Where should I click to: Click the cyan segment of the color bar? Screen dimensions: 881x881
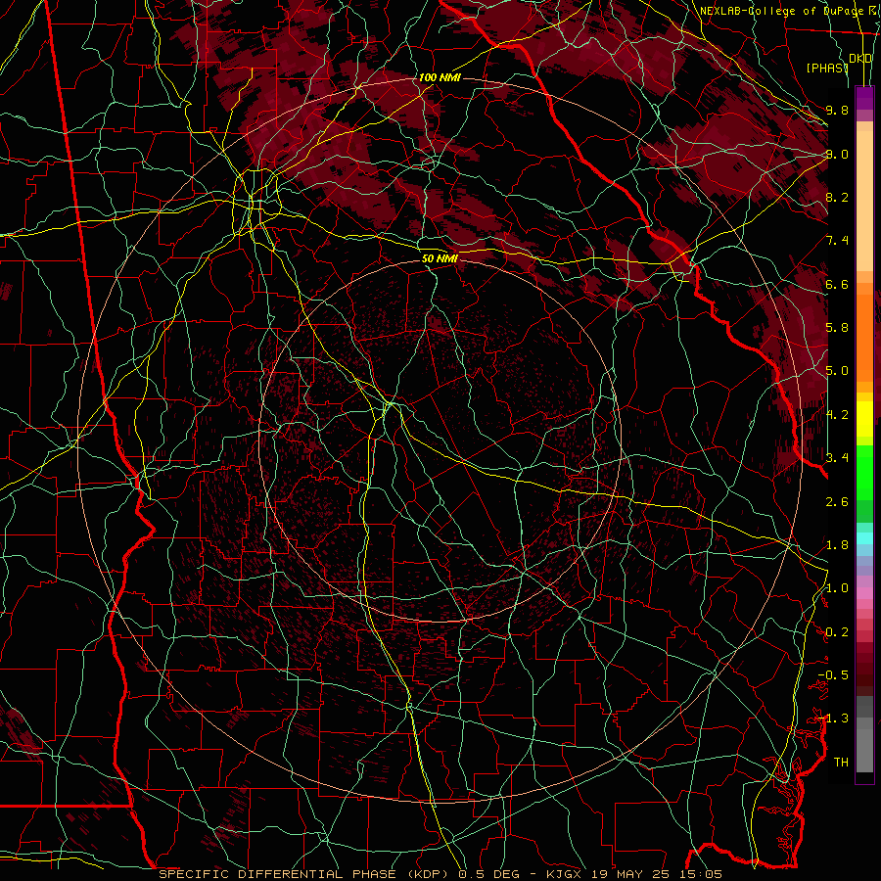click(x=864, y=538)
